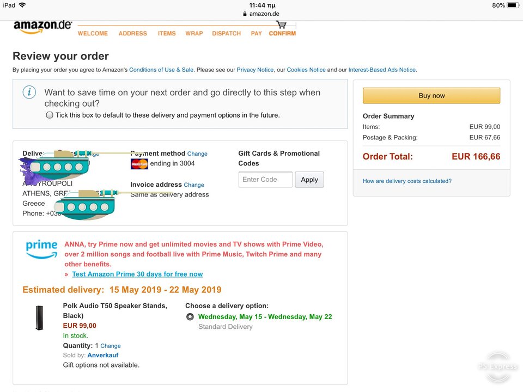
Task: Tap the Wi-Fi icon in status bar
Action: point(22,5)
